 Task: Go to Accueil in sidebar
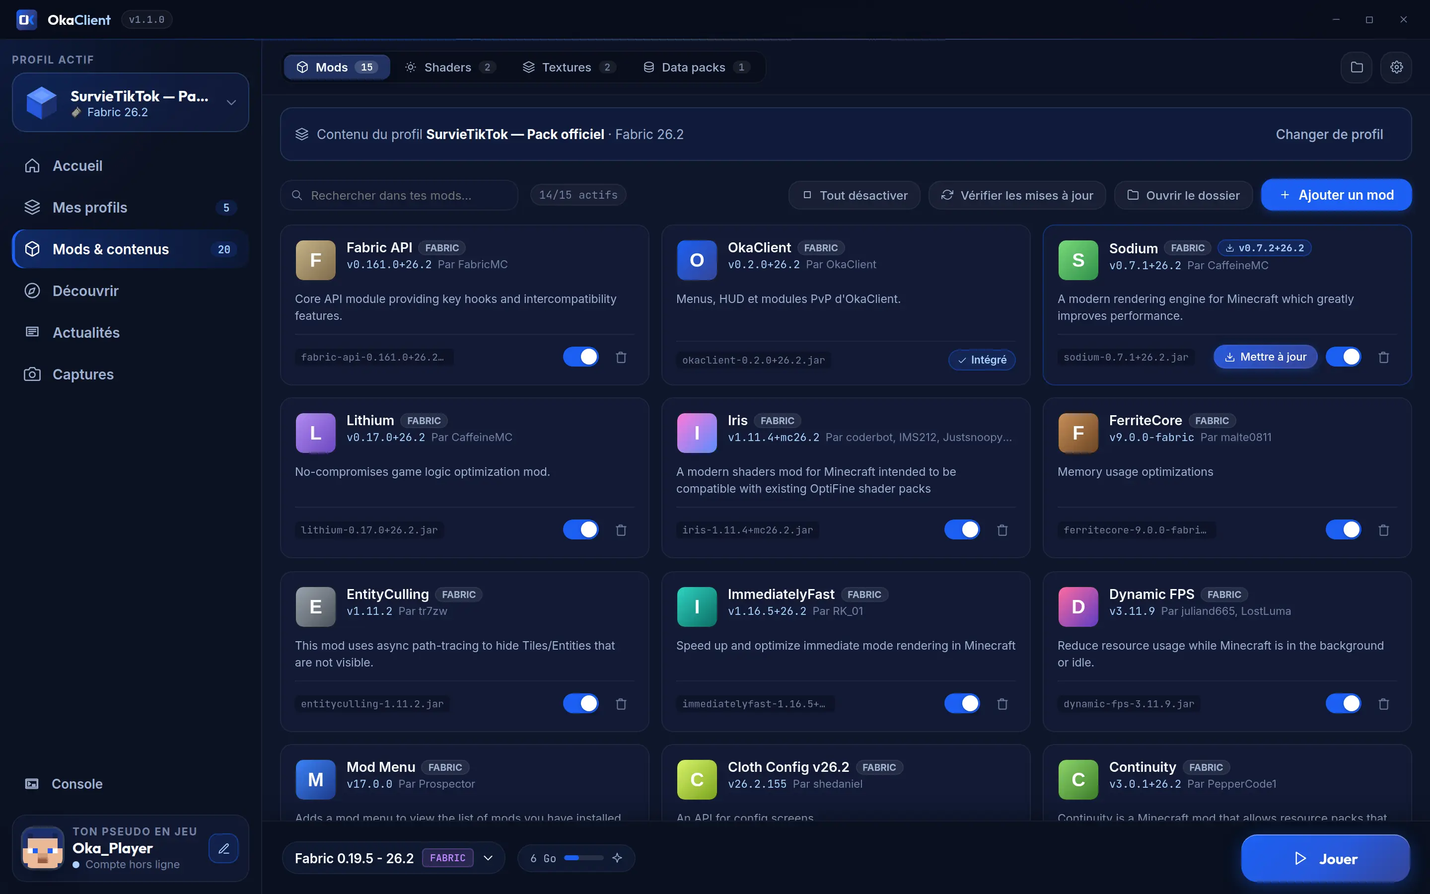click(x=130, y=165)
